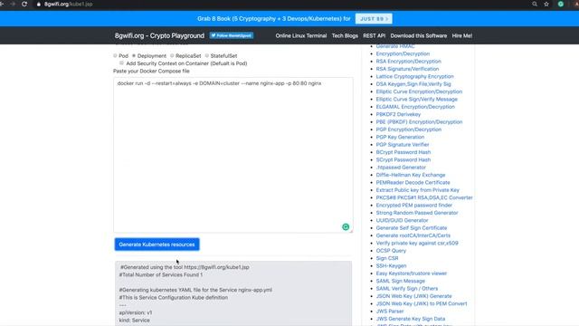The width and height of the screenshot is (579, 326).
Task: Open the Hire Me! menu item
Action: (462, 36)
